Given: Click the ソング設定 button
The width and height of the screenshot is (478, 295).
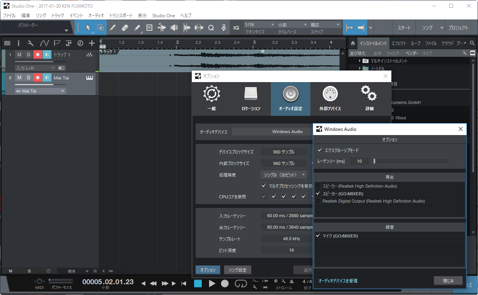Looking at the screenshot, I should [237, 270].
